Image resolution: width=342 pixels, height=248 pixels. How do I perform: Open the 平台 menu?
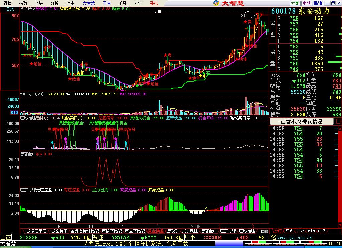pyautogui.click(x=107, y=3)
